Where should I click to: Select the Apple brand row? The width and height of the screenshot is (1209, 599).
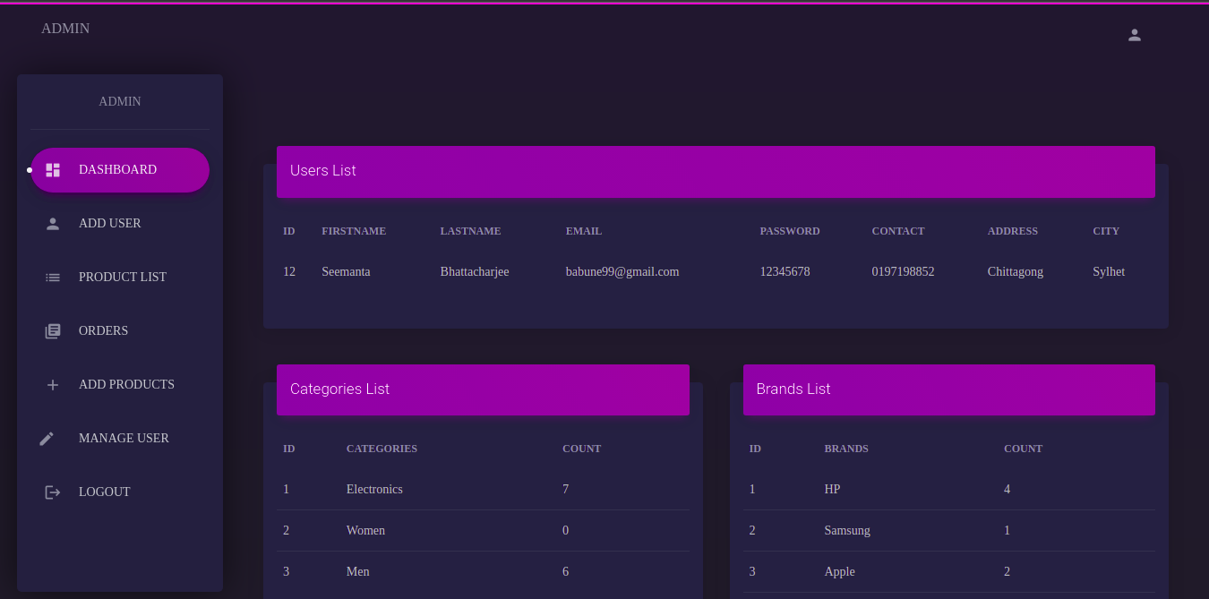[949, 572]
